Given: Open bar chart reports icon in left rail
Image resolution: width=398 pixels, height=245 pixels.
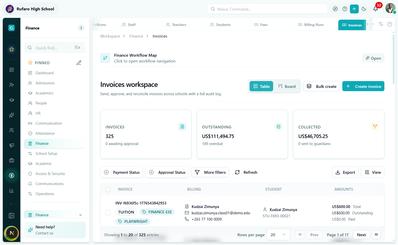Looking at the screenshot, I should (12, 191).
